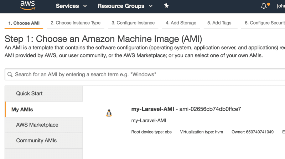
Task: Click the Step 1 Choose an AMI heading
Action: [103, 39]
